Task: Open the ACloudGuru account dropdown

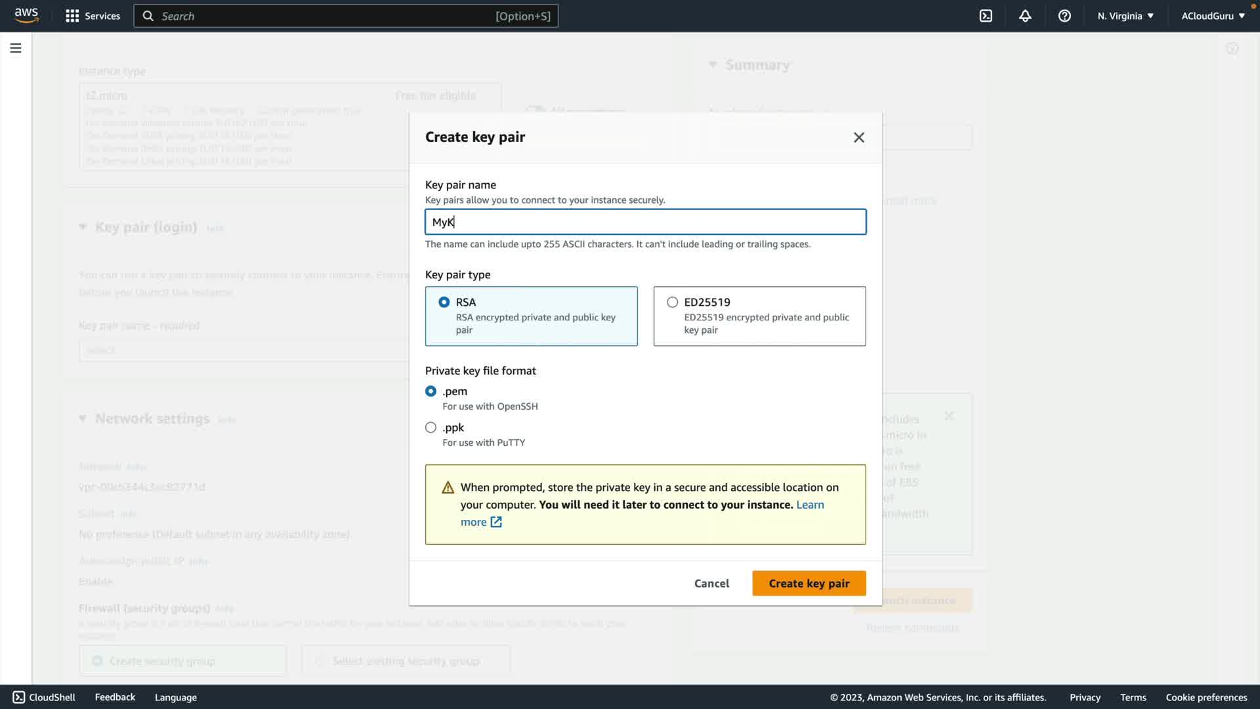Action: 1213,16
